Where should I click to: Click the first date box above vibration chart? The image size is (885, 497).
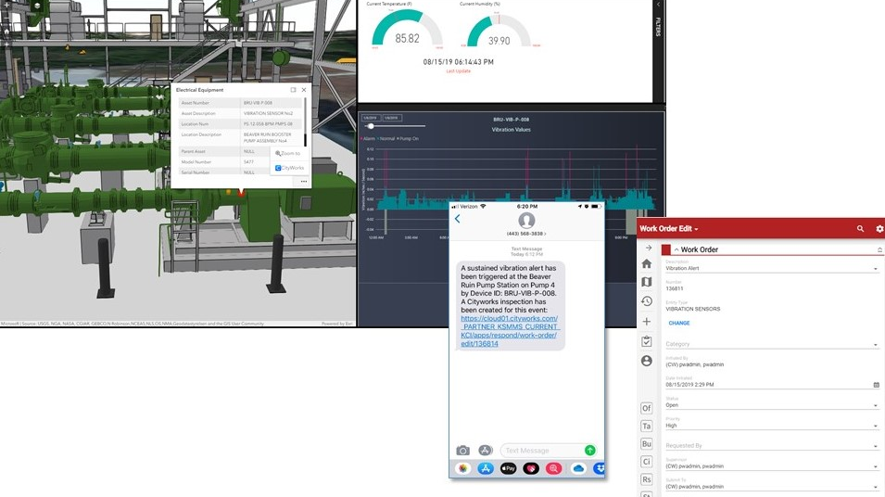(371, 118)
